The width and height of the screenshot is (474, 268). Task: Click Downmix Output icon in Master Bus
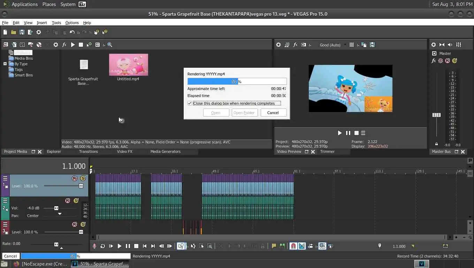[x=442, y=45]
